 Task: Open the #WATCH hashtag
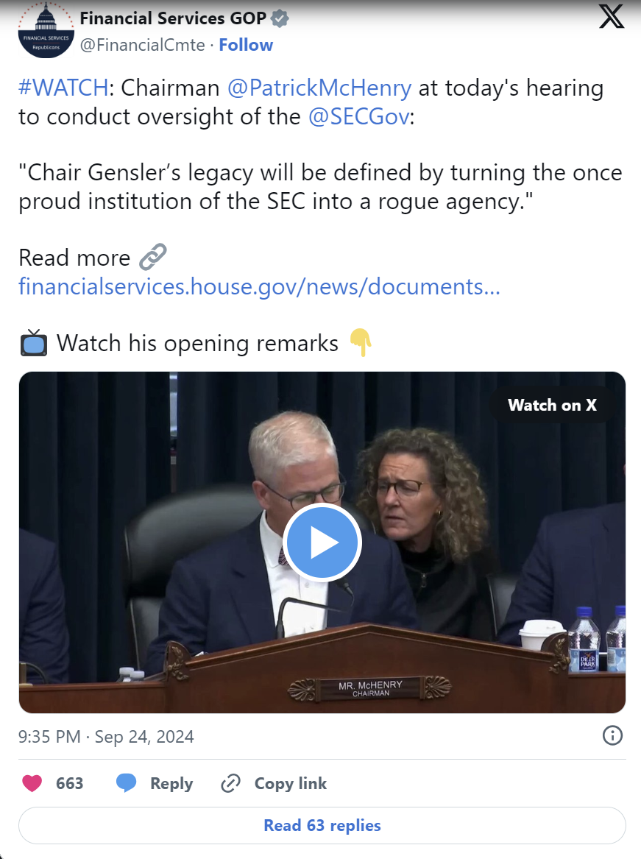point(63,88)
